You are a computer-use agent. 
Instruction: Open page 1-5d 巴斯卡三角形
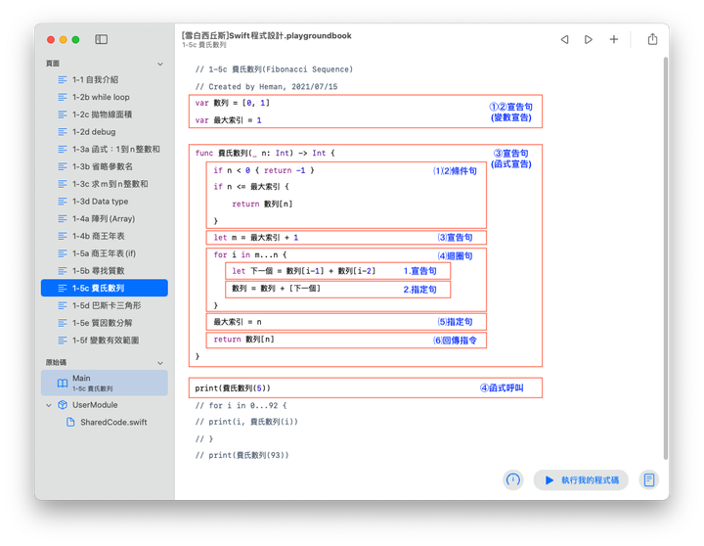[105, 305]
